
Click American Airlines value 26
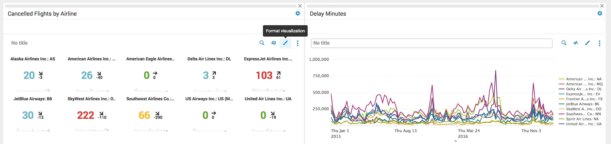pyautogui.click(x=87, y=75)
